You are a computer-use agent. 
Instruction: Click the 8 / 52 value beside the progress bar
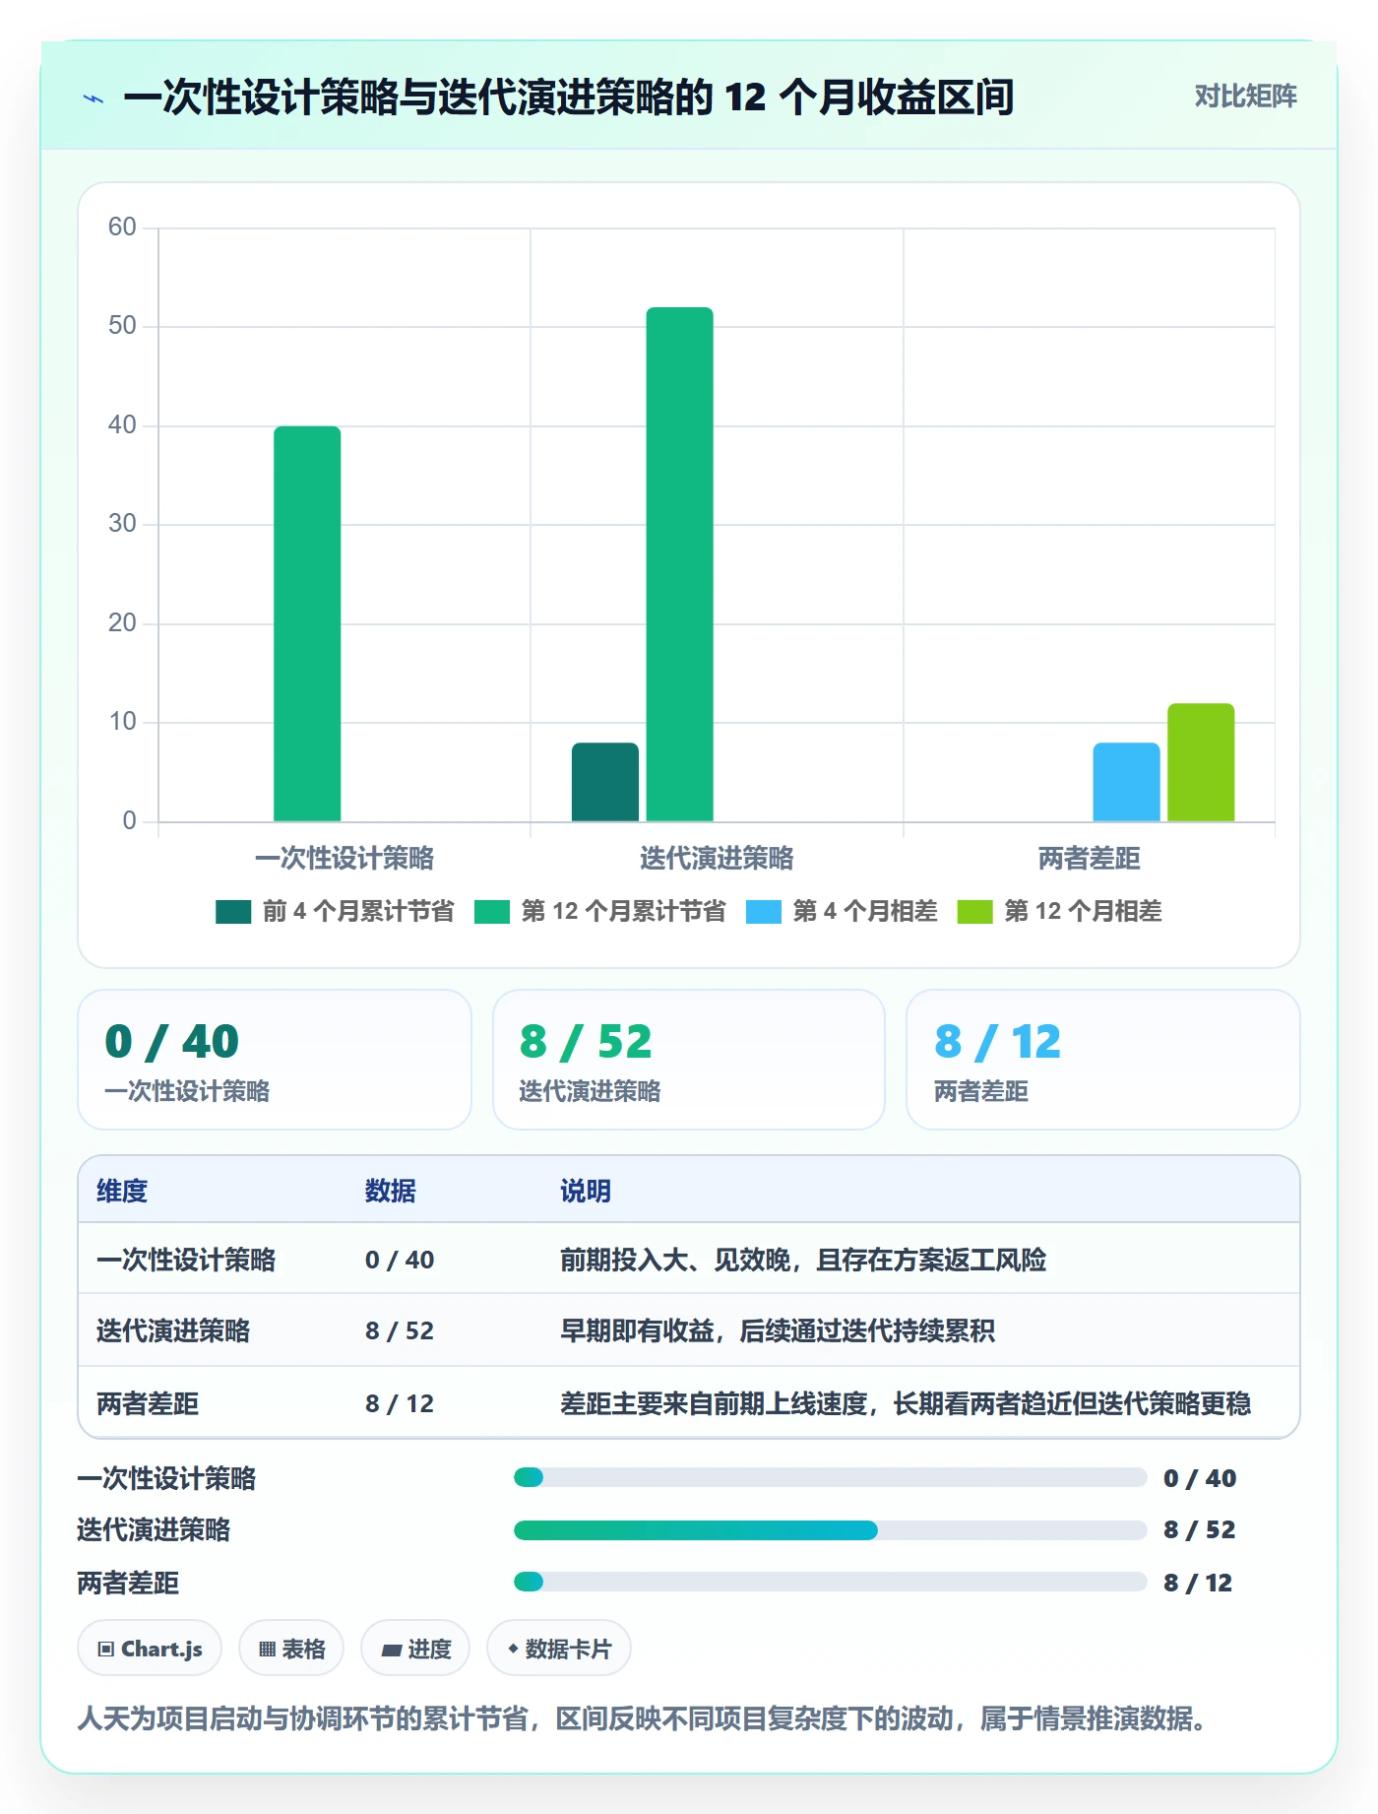(1199, 1530)
